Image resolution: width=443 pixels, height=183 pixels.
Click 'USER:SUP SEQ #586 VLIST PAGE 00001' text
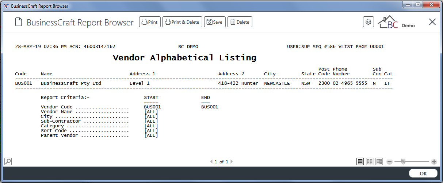tap(336, 47)
